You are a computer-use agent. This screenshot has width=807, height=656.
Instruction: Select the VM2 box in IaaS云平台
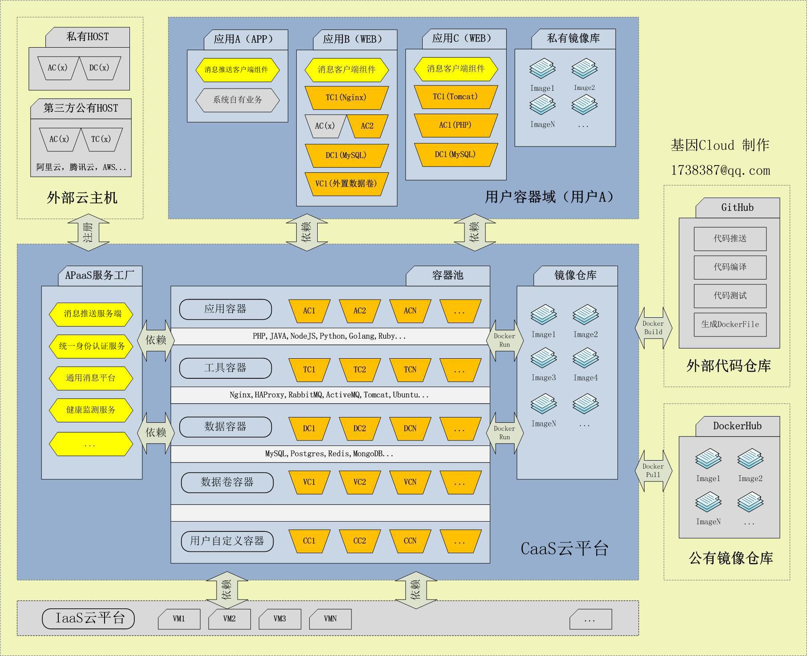[x=230, y=619]
